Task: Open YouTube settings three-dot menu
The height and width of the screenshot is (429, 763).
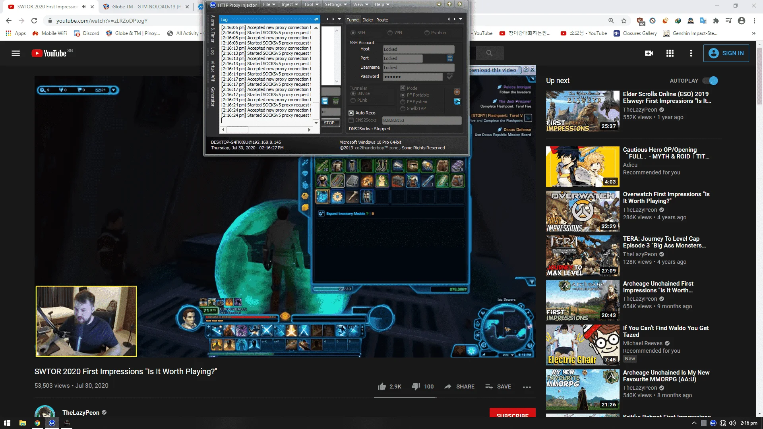Action: pyautogui.click(x=691, y=53)
